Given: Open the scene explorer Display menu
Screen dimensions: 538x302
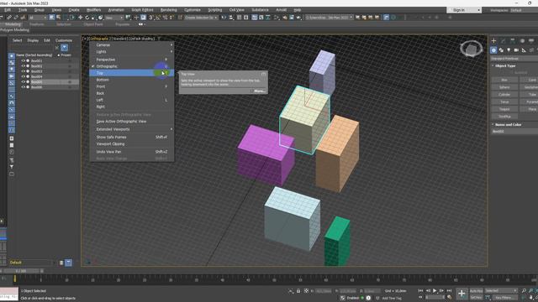Looking at the screenshot, I should (x=33, y=40).
